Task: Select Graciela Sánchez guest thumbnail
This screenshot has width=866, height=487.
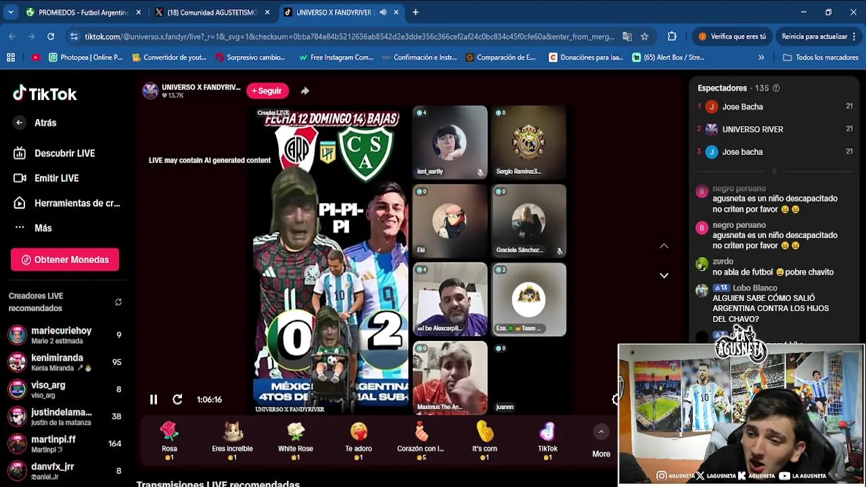Action: tap(529, 221)
